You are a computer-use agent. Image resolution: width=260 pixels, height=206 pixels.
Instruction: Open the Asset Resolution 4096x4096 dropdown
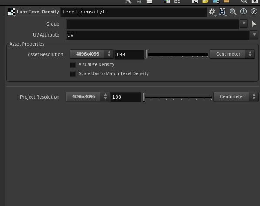pyautogui.click(x=92, y=54)
